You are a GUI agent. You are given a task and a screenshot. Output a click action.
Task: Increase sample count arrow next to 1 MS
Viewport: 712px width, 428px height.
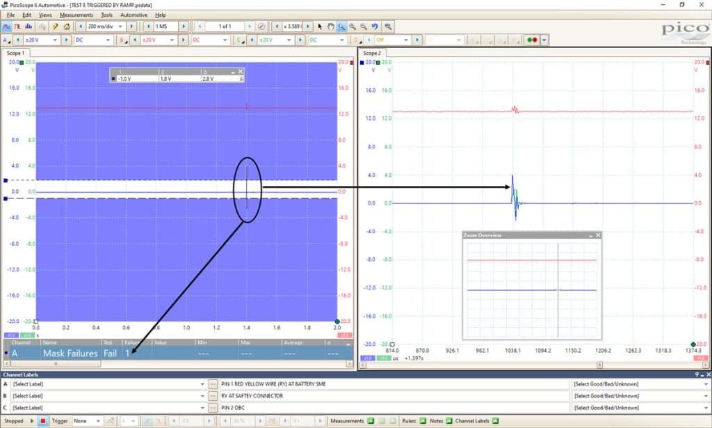[184, 26]
